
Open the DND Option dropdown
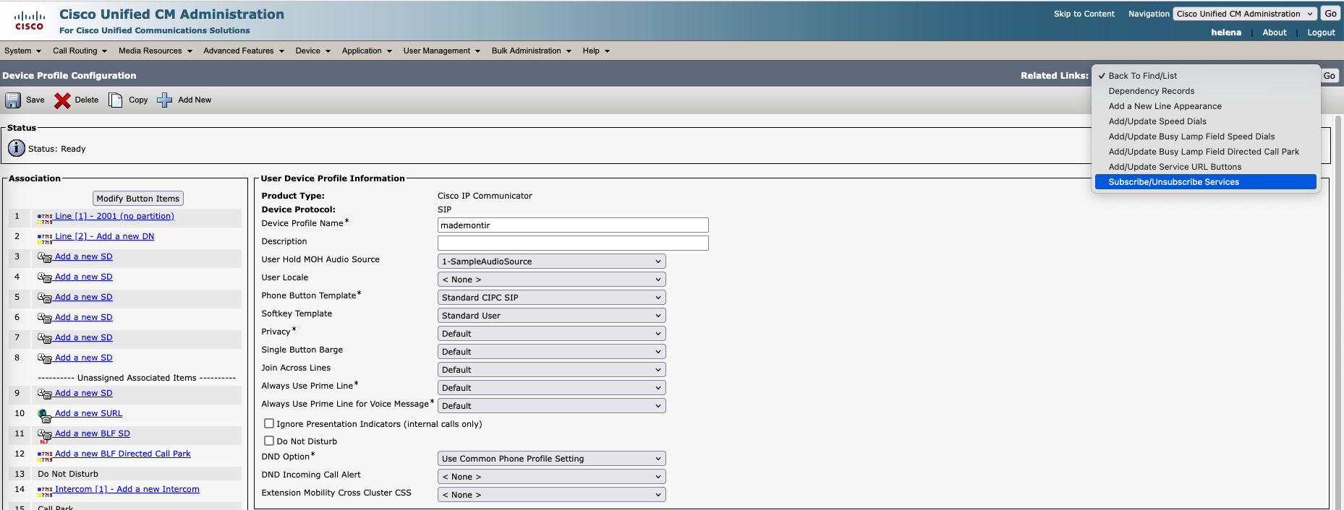[x=551, y=459]
